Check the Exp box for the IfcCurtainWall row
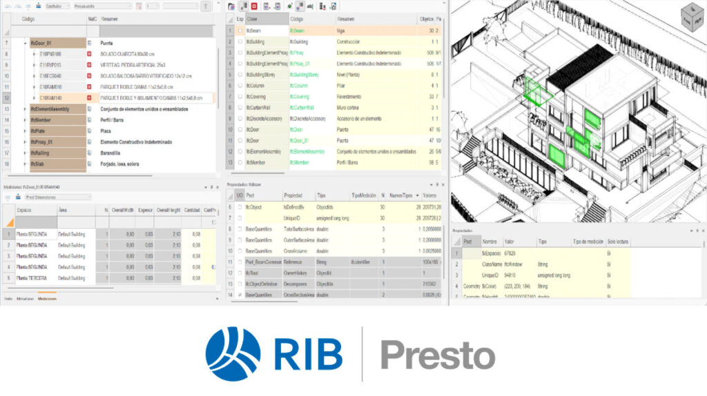Viewport: 707px width, 396px height. (x=240, y=108)
